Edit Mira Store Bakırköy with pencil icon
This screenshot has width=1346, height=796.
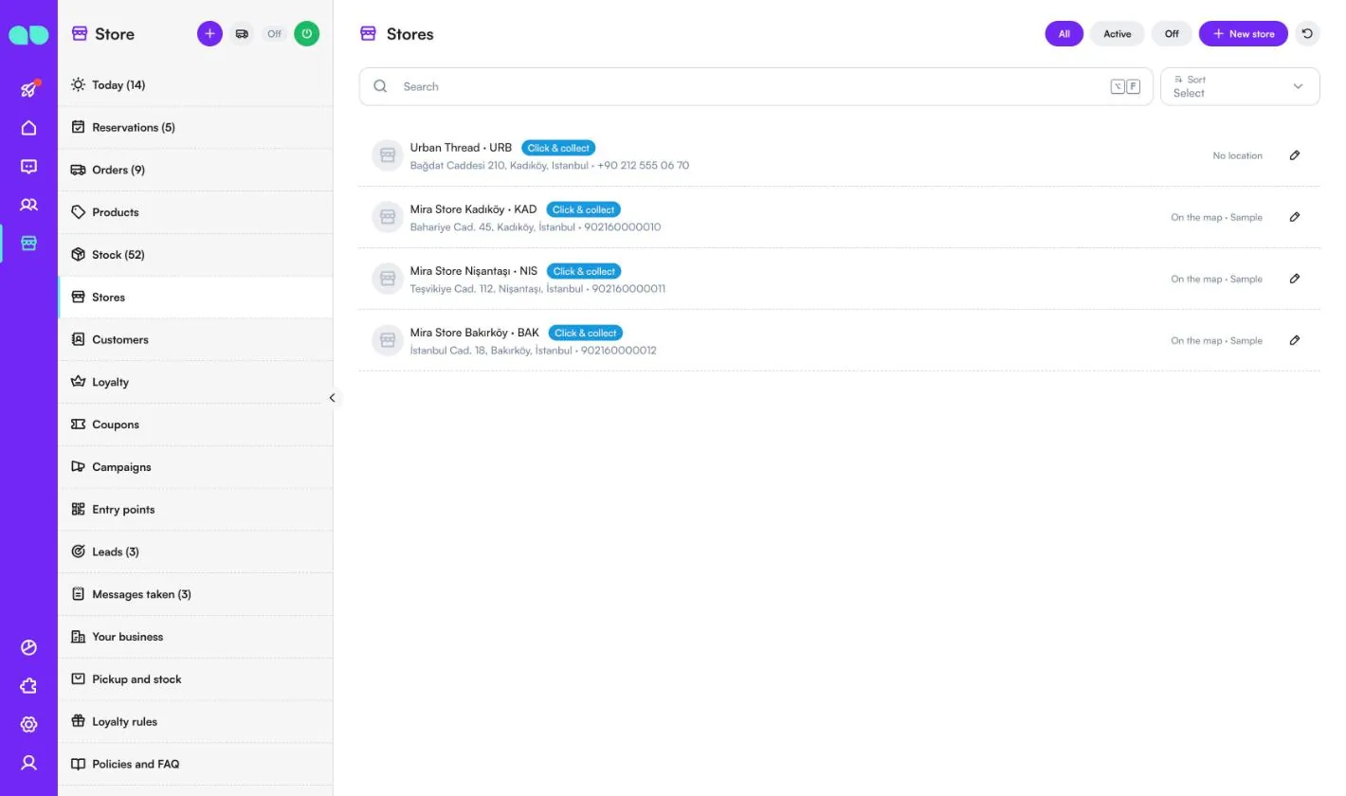[x=1295, y=340]
